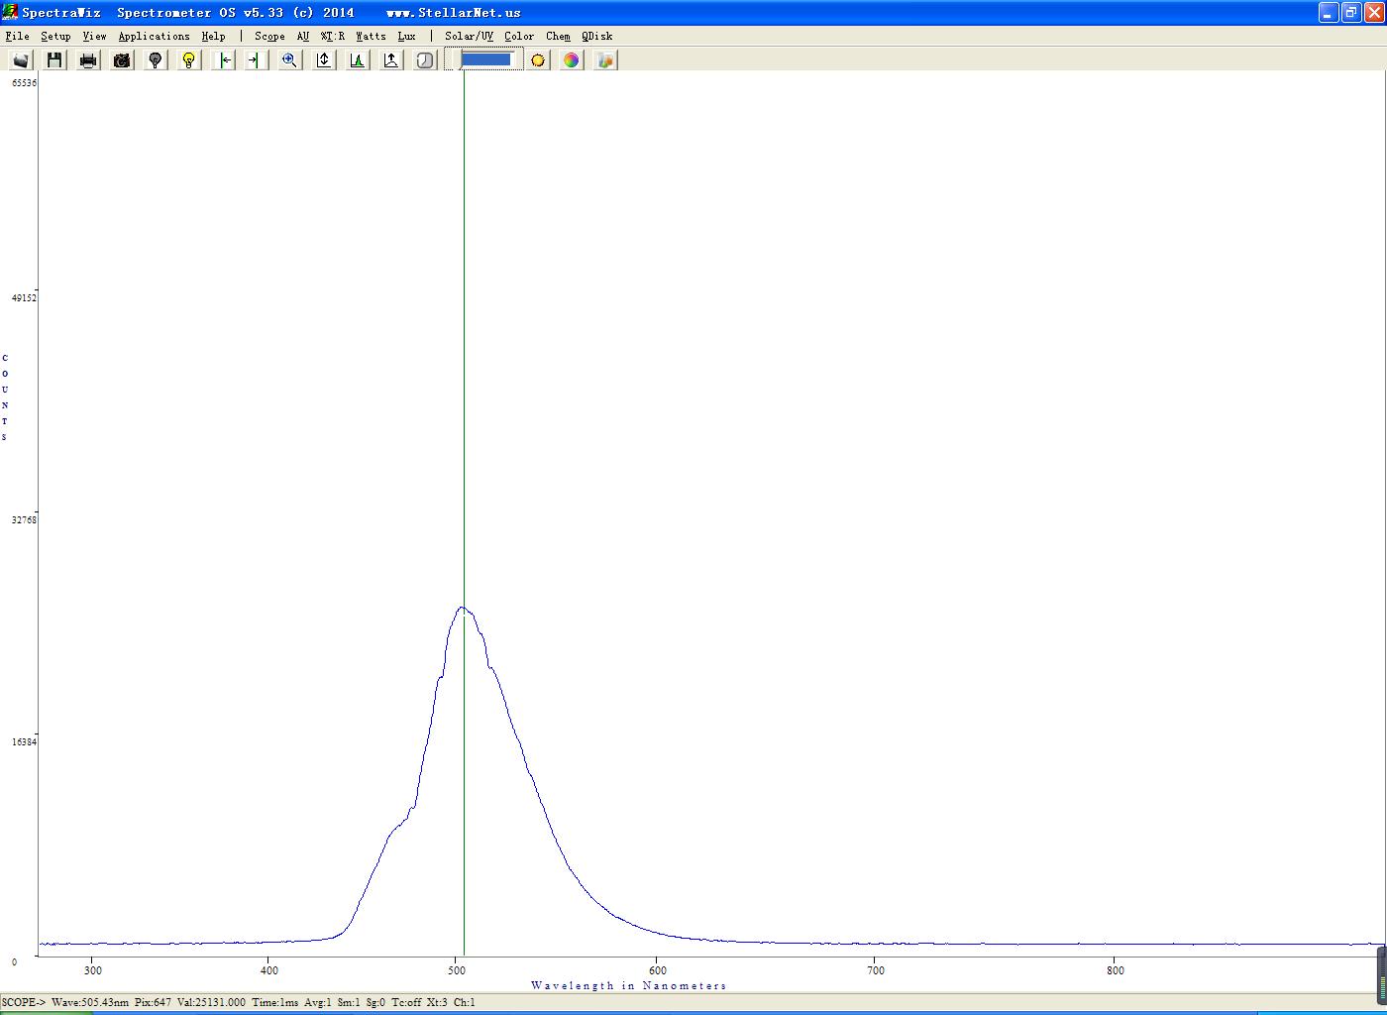The width and height of the screenshot is (1387, 1015).
Task: Switch to Watts mode
Action: coord(371,36)
